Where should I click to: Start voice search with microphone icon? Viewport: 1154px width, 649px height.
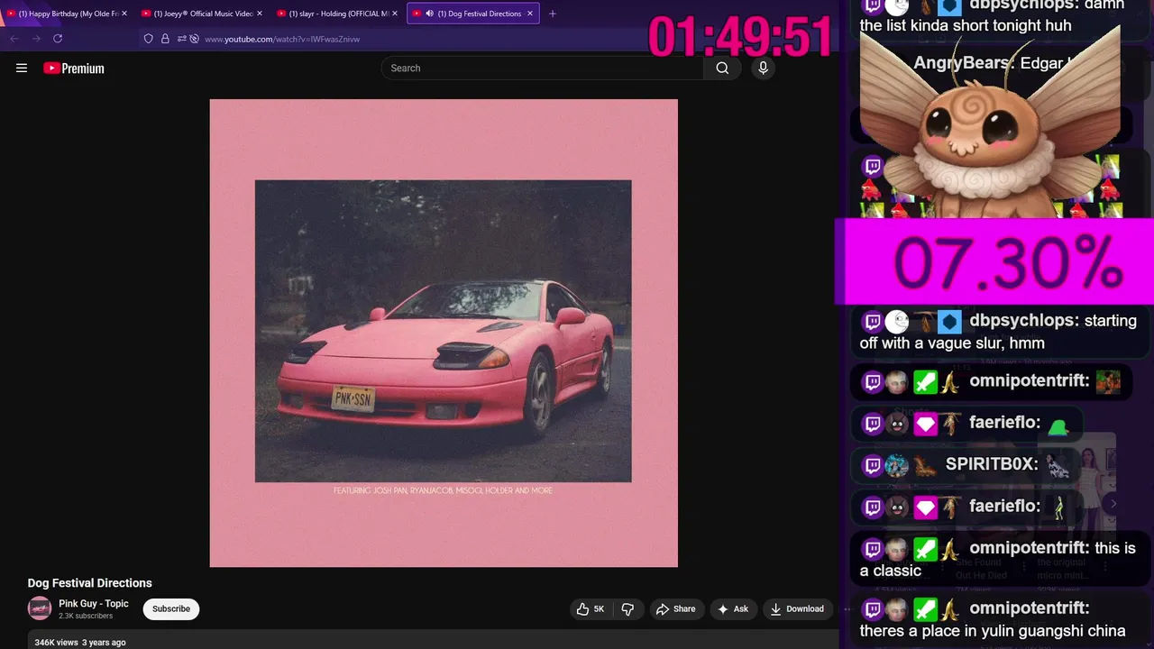(x=763, y=68)
